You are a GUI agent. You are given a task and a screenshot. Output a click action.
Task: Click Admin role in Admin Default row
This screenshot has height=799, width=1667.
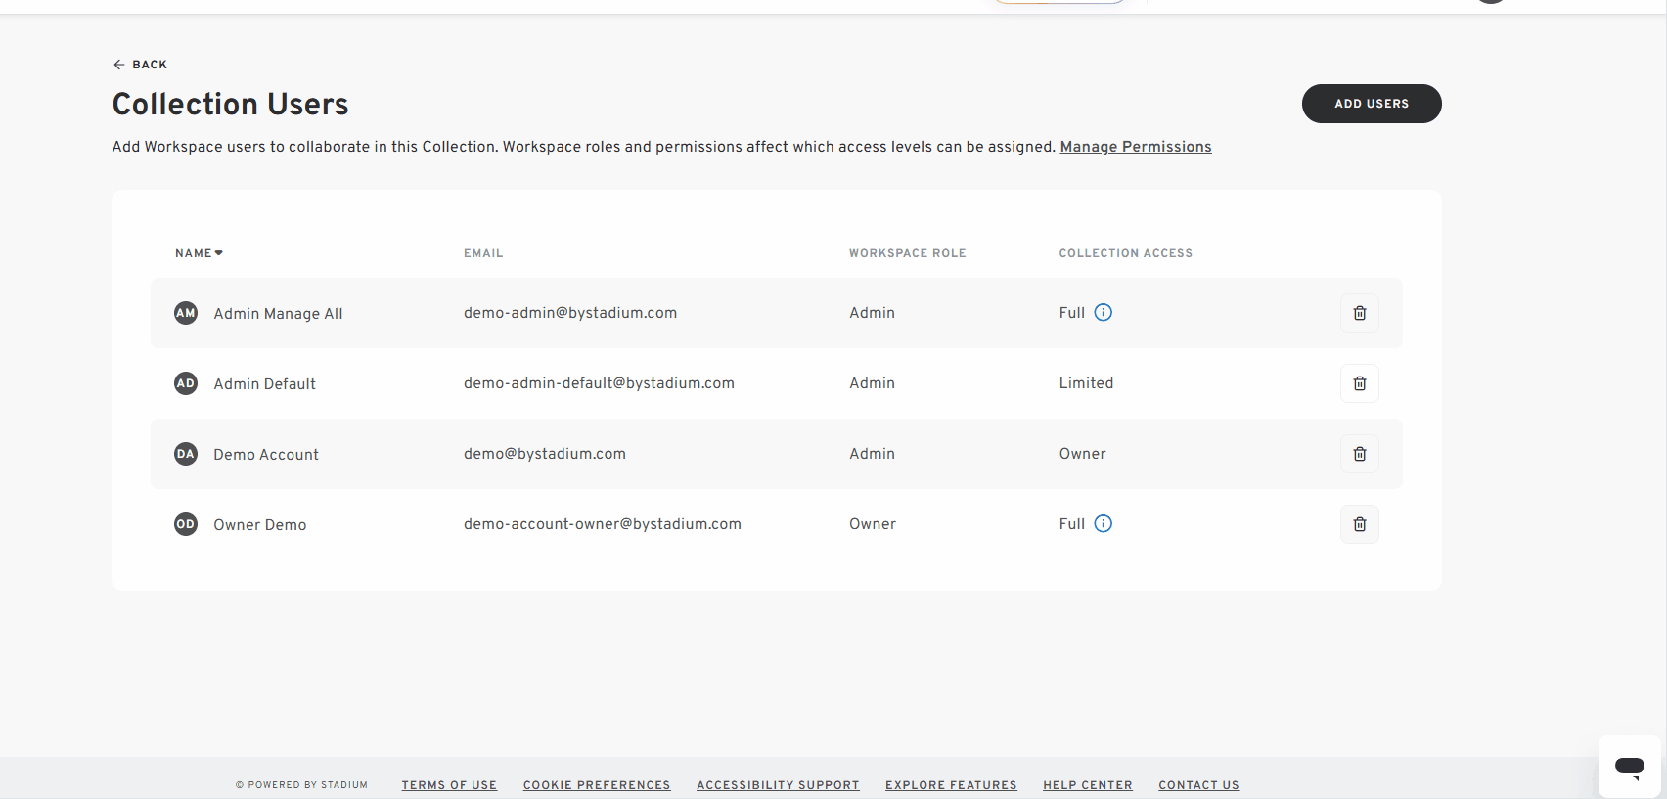click(x=872, y=383)
